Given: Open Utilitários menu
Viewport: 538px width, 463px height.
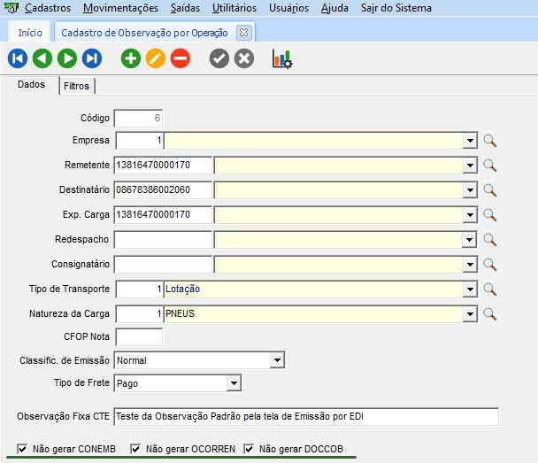Looking at the screenshot, I should [234, 8].
